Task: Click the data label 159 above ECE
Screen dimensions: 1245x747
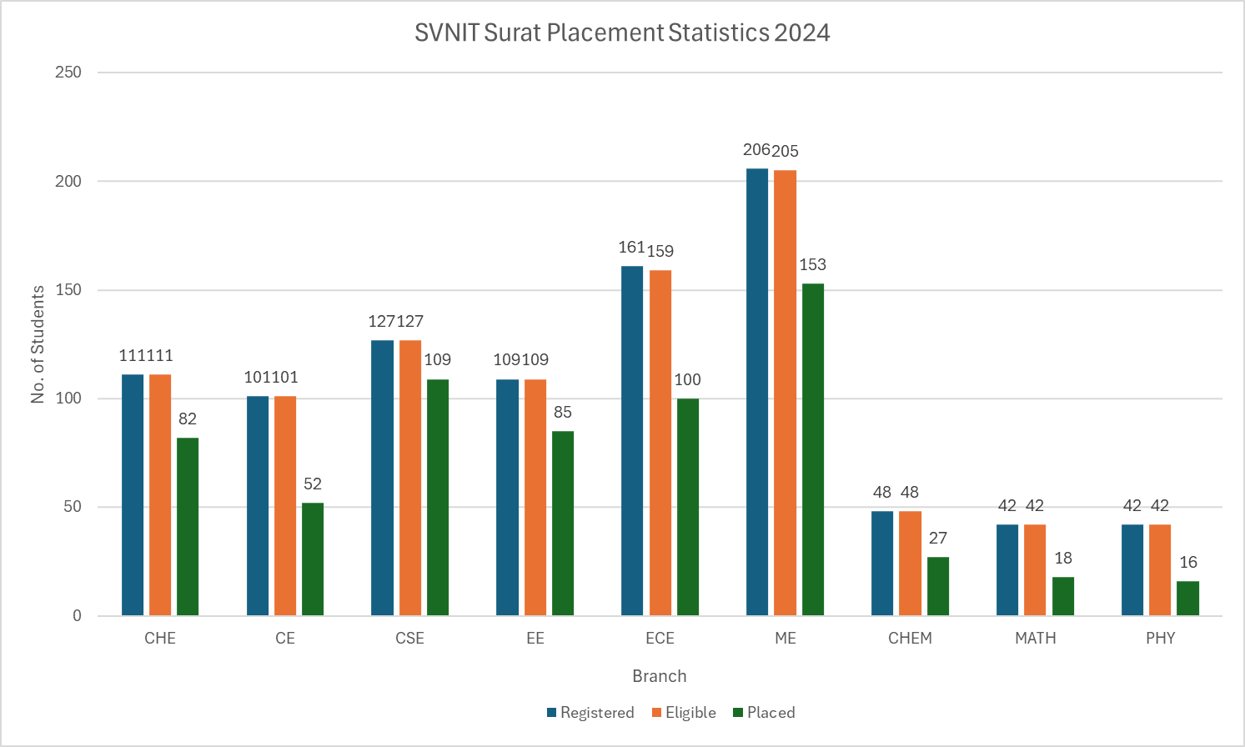Action: pos(660,252)
